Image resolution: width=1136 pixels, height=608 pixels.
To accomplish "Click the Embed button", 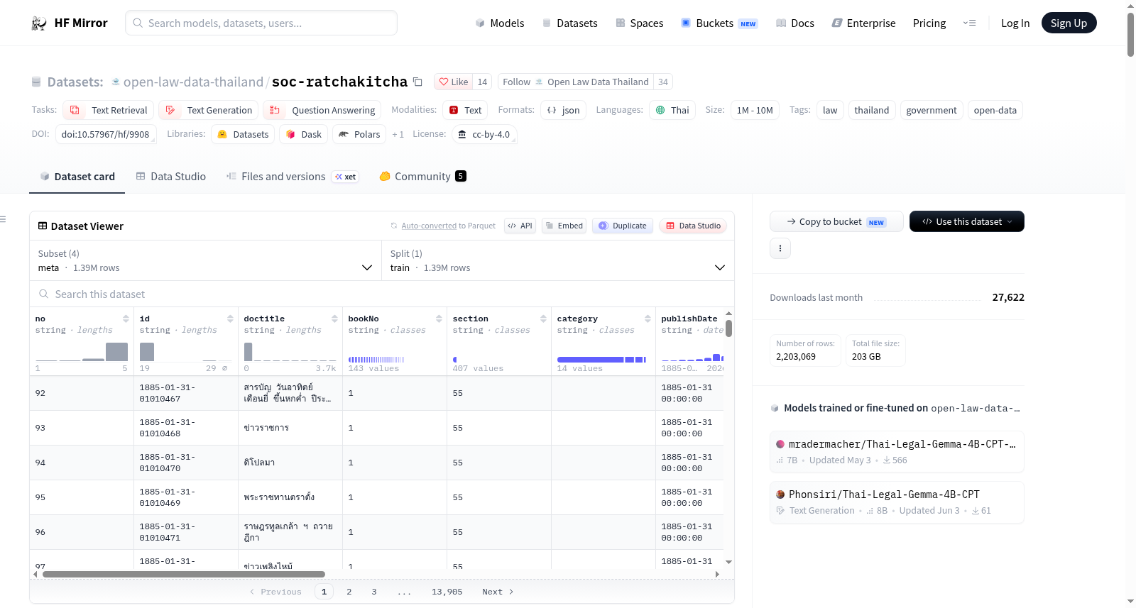I will 564,226.
